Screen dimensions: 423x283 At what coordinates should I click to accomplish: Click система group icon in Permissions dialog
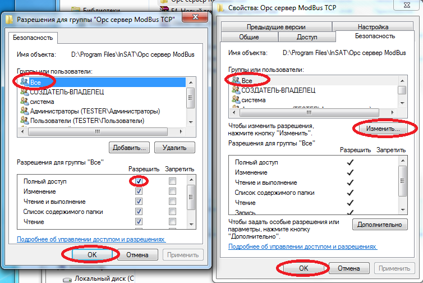[25, 102]
